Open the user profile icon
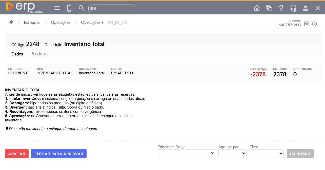The image size is (325, 170). point(306,8)
